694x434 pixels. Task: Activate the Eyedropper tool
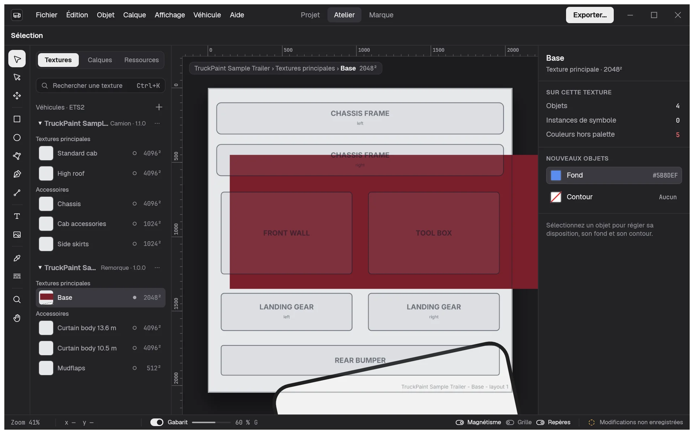pos(17,258)
